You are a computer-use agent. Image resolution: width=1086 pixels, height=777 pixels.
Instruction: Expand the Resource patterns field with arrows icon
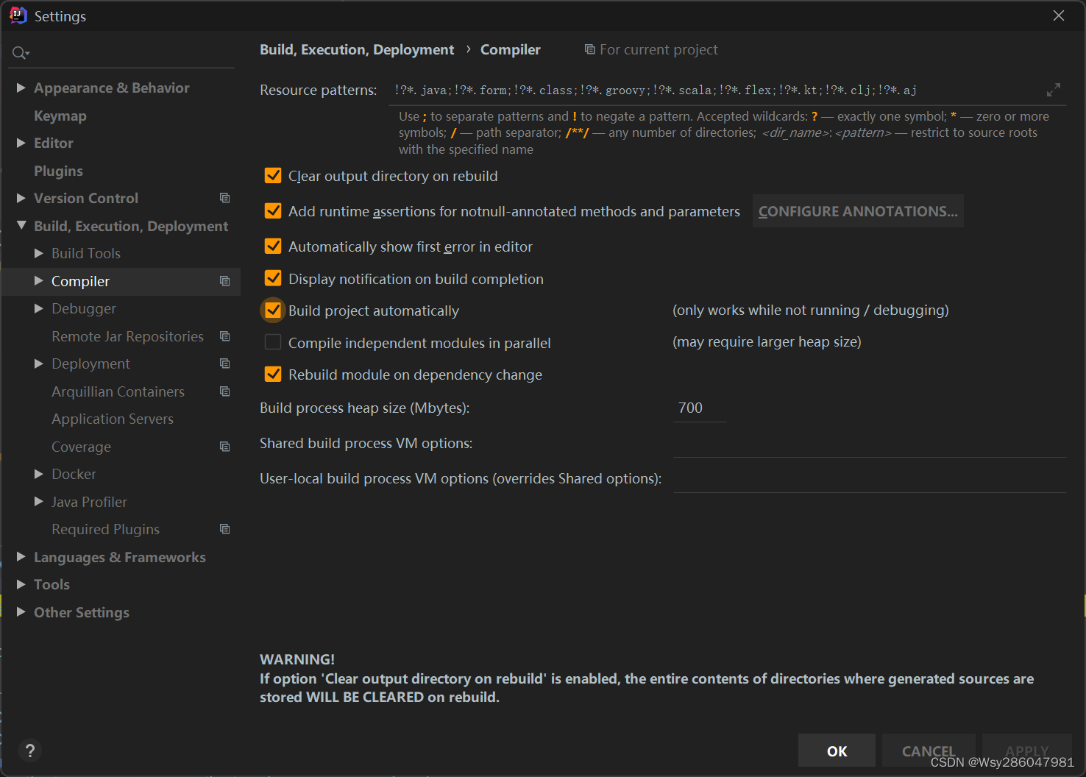[1054, 90]
